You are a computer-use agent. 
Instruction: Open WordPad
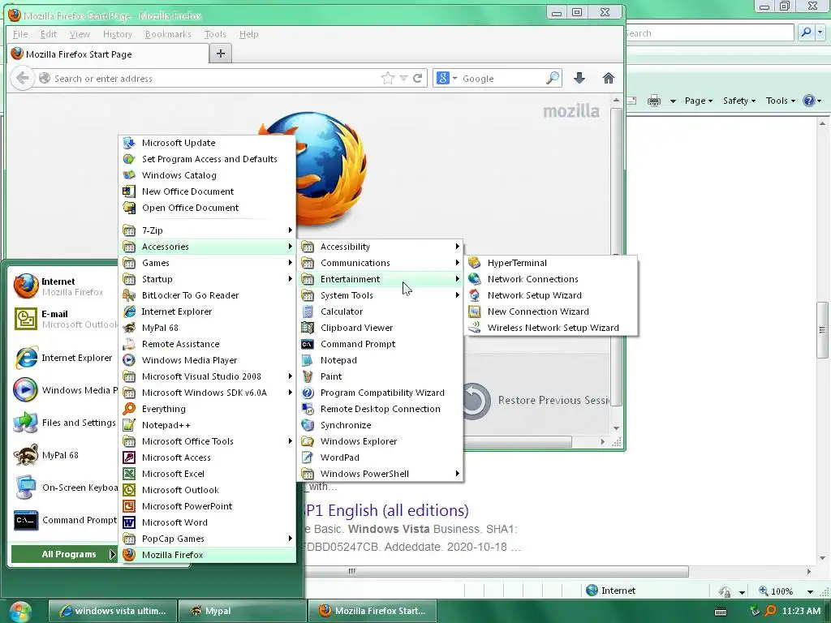click(380, 458)
